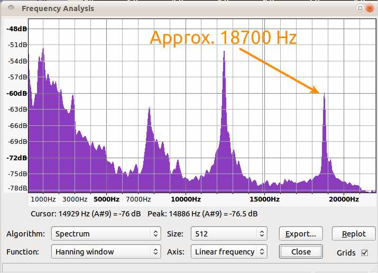This screenshot has width=378, height=273.
Task: Click the Algorithm: label
Action: pos(25,234)
